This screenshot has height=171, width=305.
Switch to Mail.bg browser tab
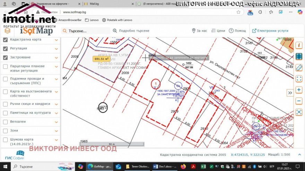[109, 4]
